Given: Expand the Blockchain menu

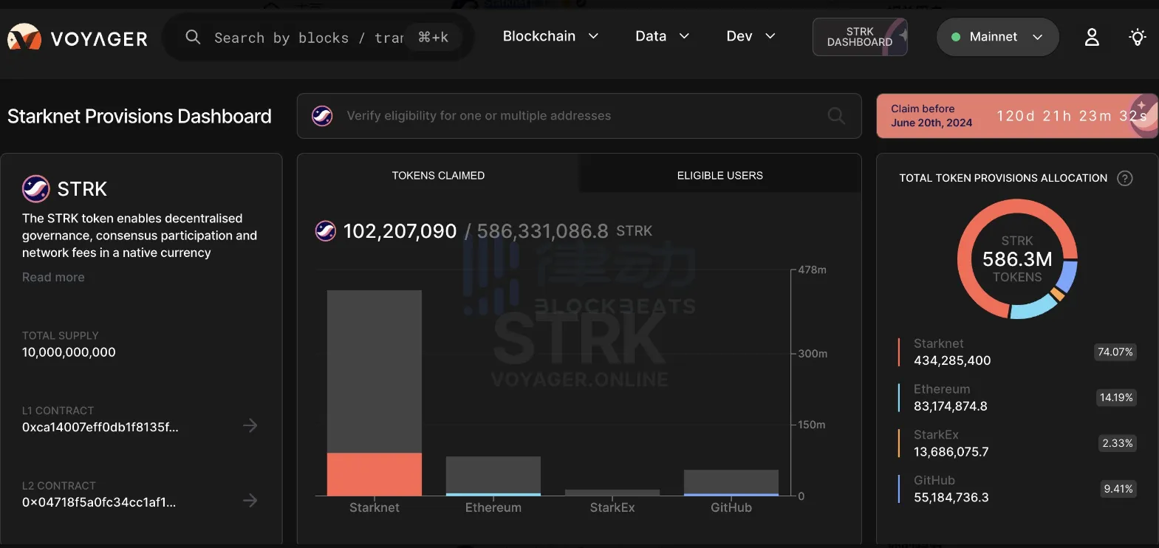Looking at the screenshot, I should [550, 36].
